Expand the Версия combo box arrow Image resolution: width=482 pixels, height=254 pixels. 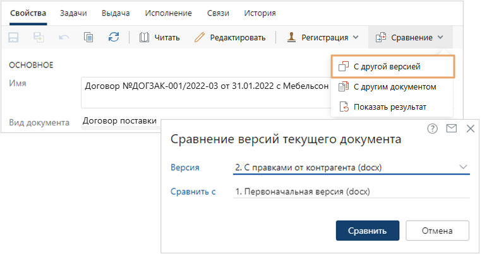pos(464,167)
